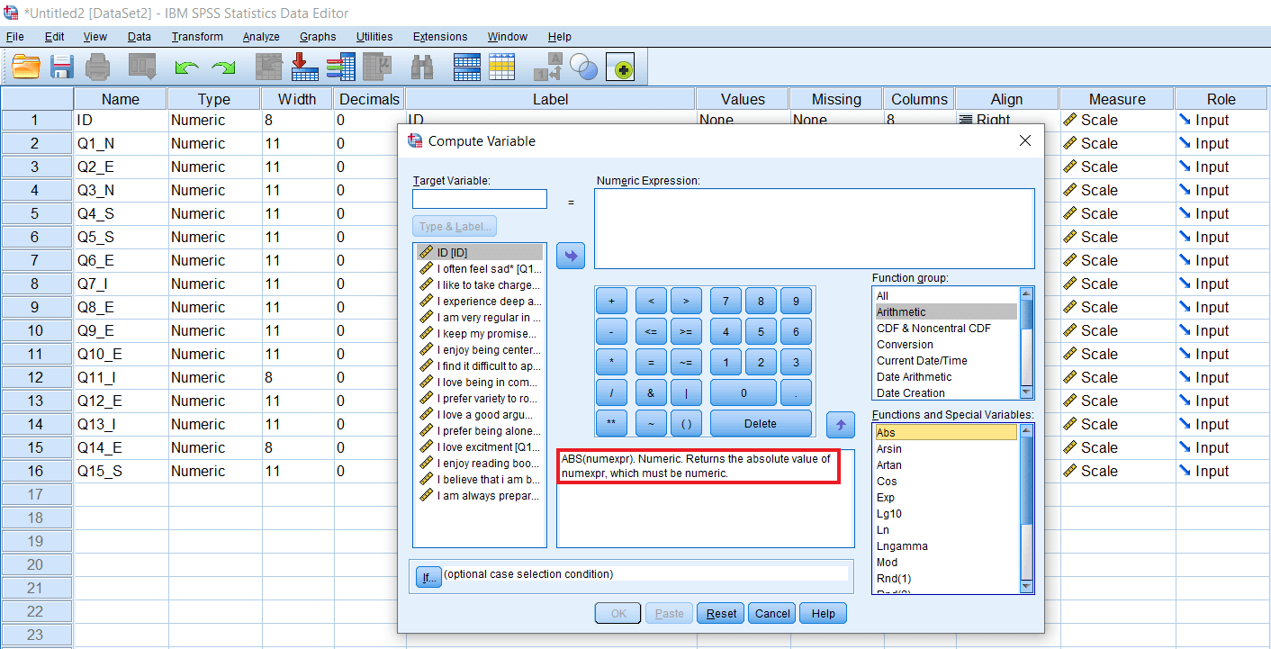Click the green Undo arrow icon
Screen dimensions: 1271x649
(x=186, y=68)
